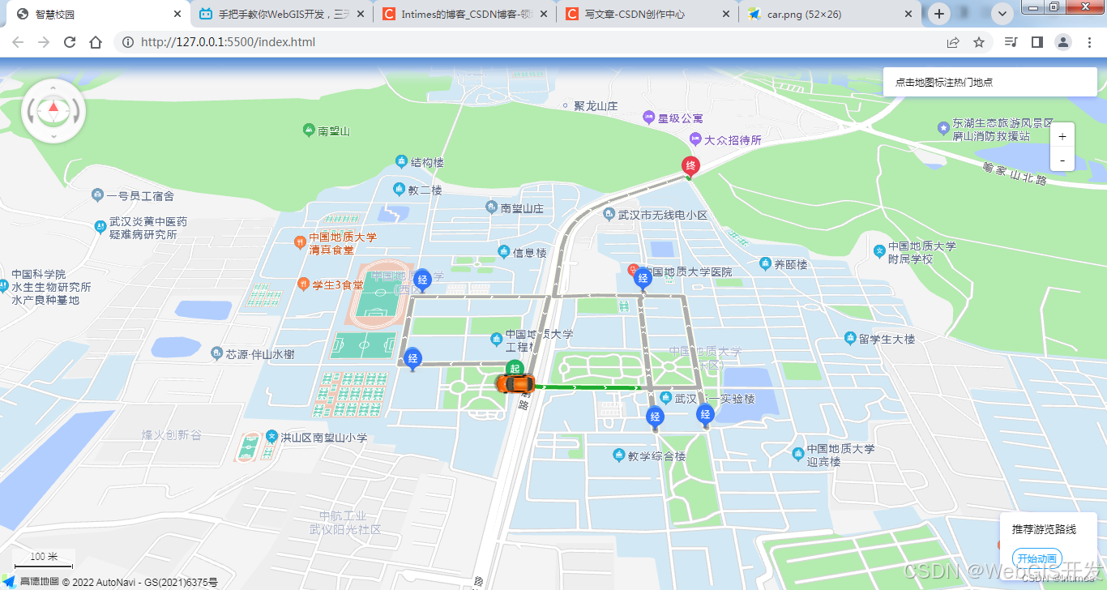Click the 武汉炎黄中医药疑难病研究所 POI icon
Screen dimensions: 1107x590
100,225
